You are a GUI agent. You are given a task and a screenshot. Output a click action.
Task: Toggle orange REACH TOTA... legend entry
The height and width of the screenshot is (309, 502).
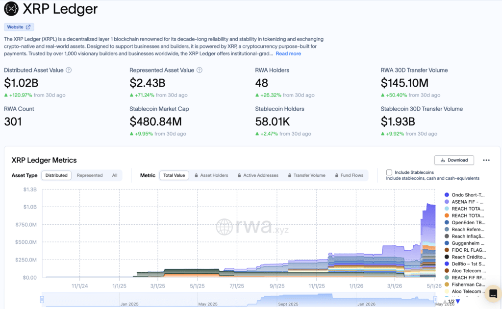coord(464,215)
